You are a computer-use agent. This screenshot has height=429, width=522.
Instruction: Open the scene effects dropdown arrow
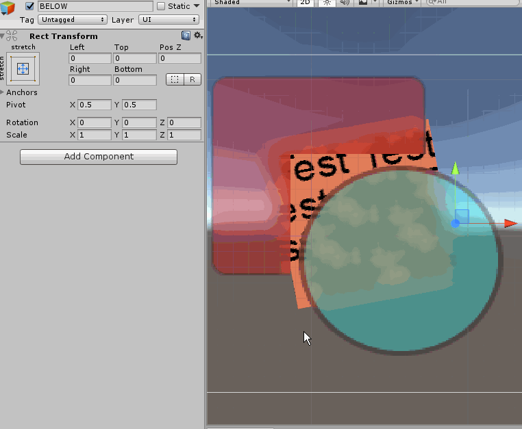click(x=375, y=2)
